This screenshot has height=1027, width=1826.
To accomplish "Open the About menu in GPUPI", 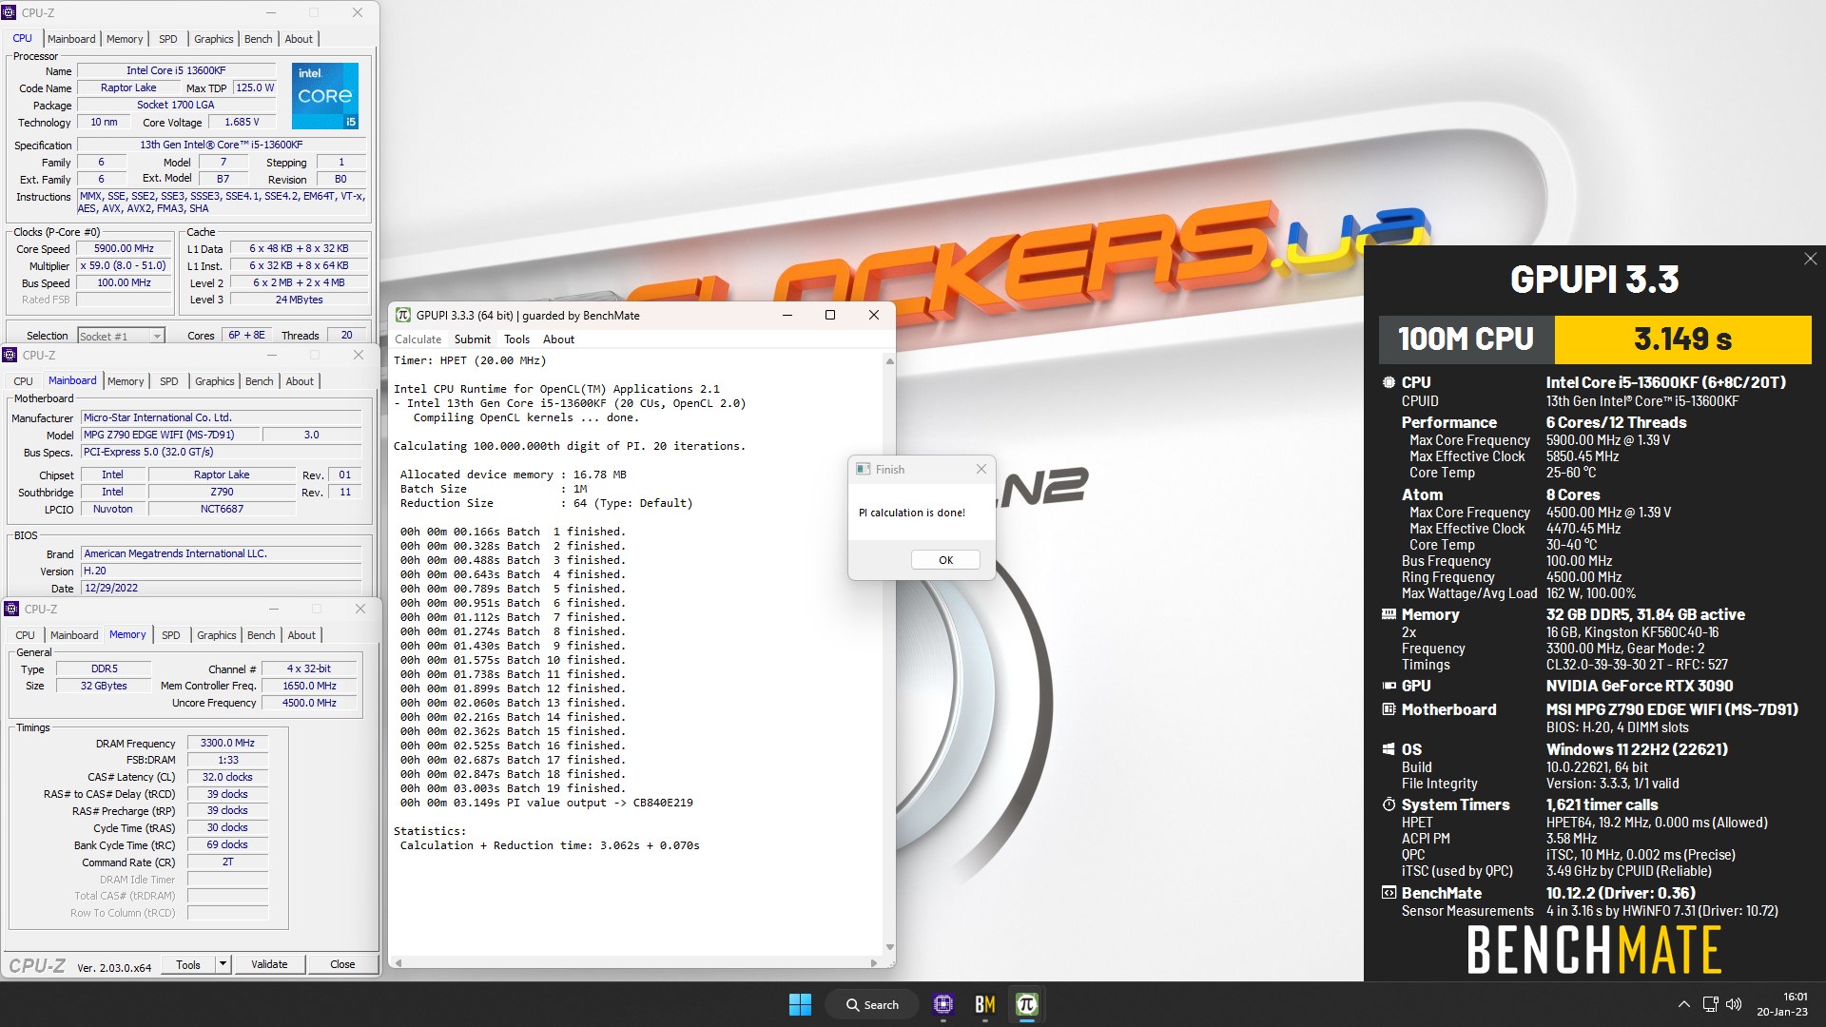I will 558,339.
